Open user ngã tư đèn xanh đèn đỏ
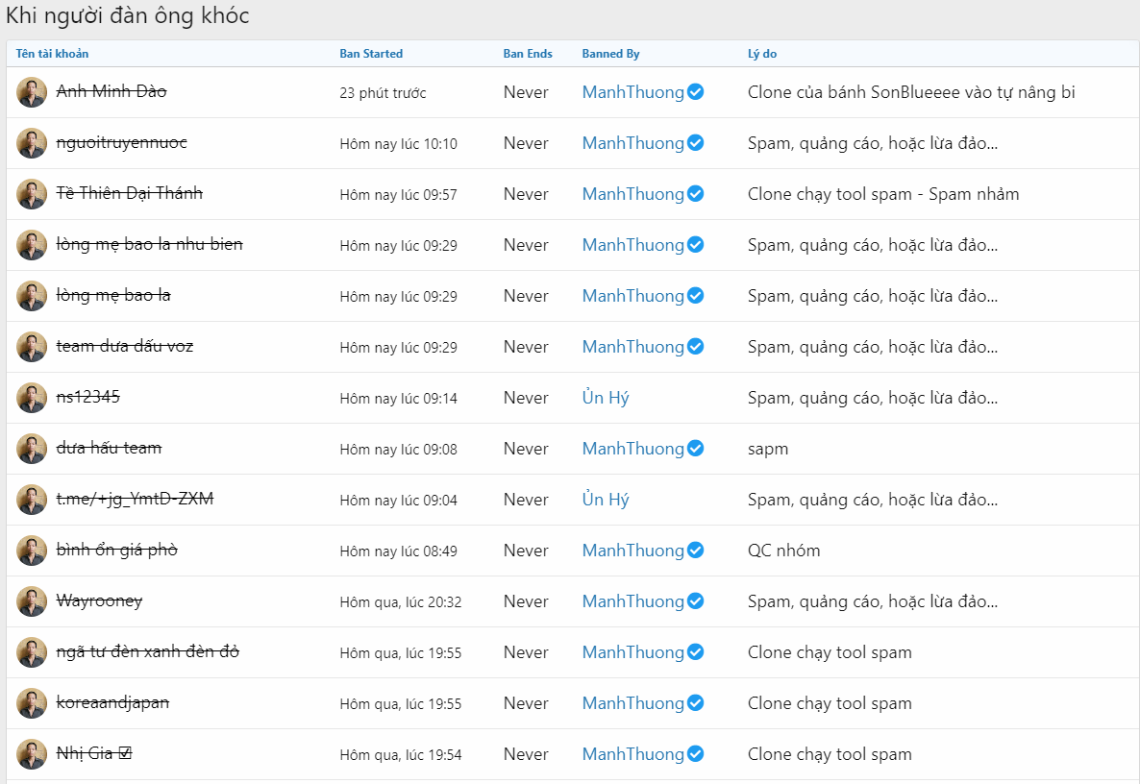Image resolution: width=1140 pixels, height=784 pixels. coord(148,651)
